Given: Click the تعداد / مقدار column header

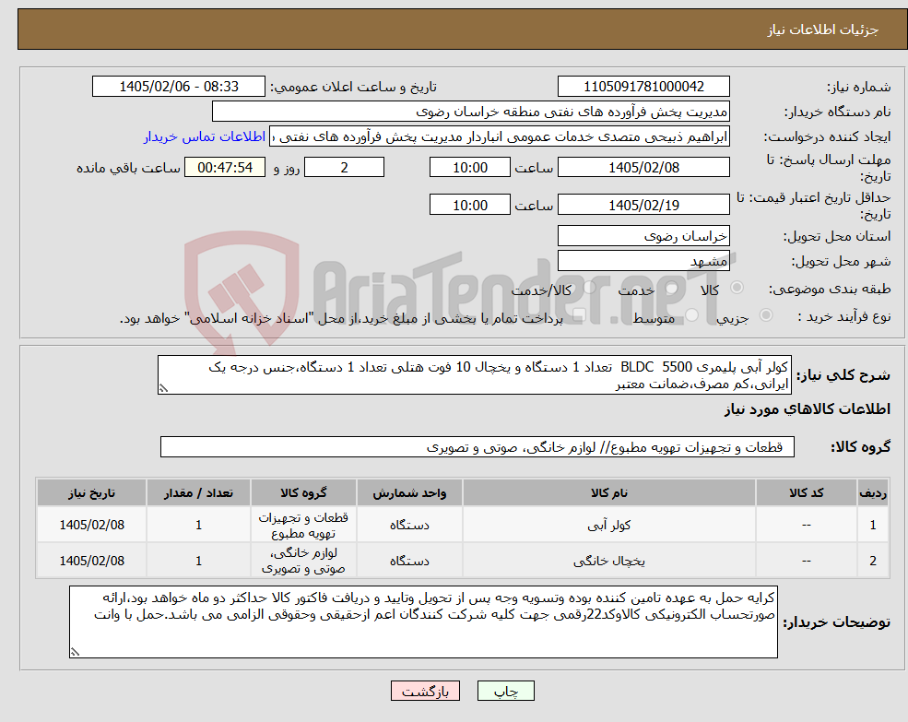Looking at the screenshot, I should point(198,492).
